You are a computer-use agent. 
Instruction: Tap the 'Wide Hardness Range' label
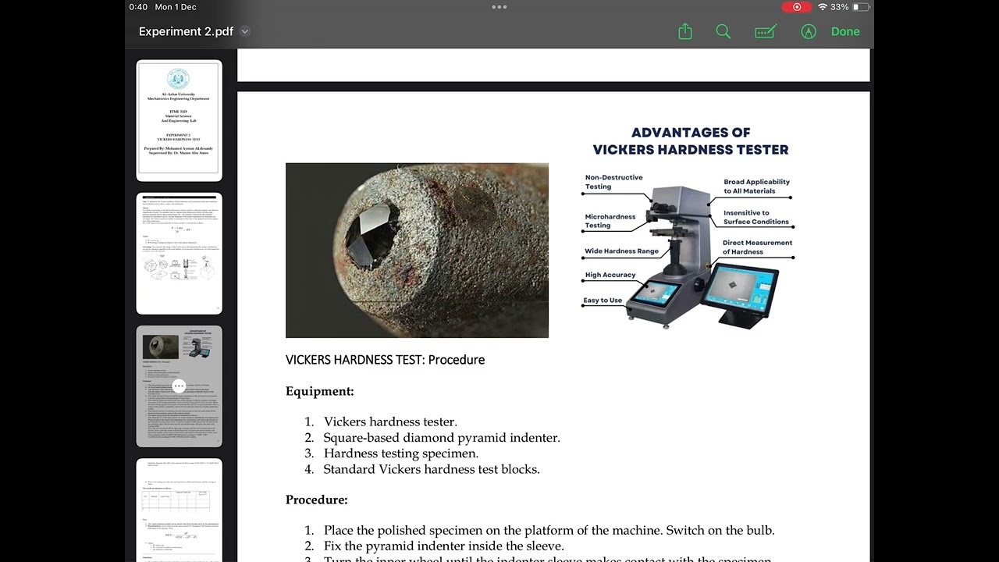coord(622,251)
